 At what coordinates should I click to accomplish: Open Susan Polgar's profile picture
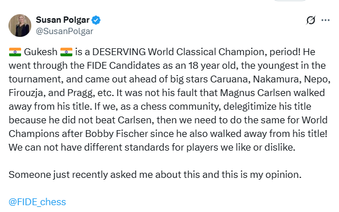(x=20, y=26)
